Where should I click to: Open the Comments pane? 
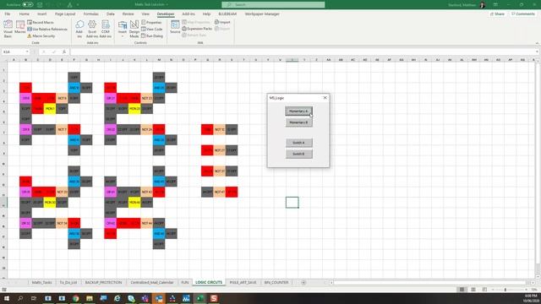click(x=523, y=14)
